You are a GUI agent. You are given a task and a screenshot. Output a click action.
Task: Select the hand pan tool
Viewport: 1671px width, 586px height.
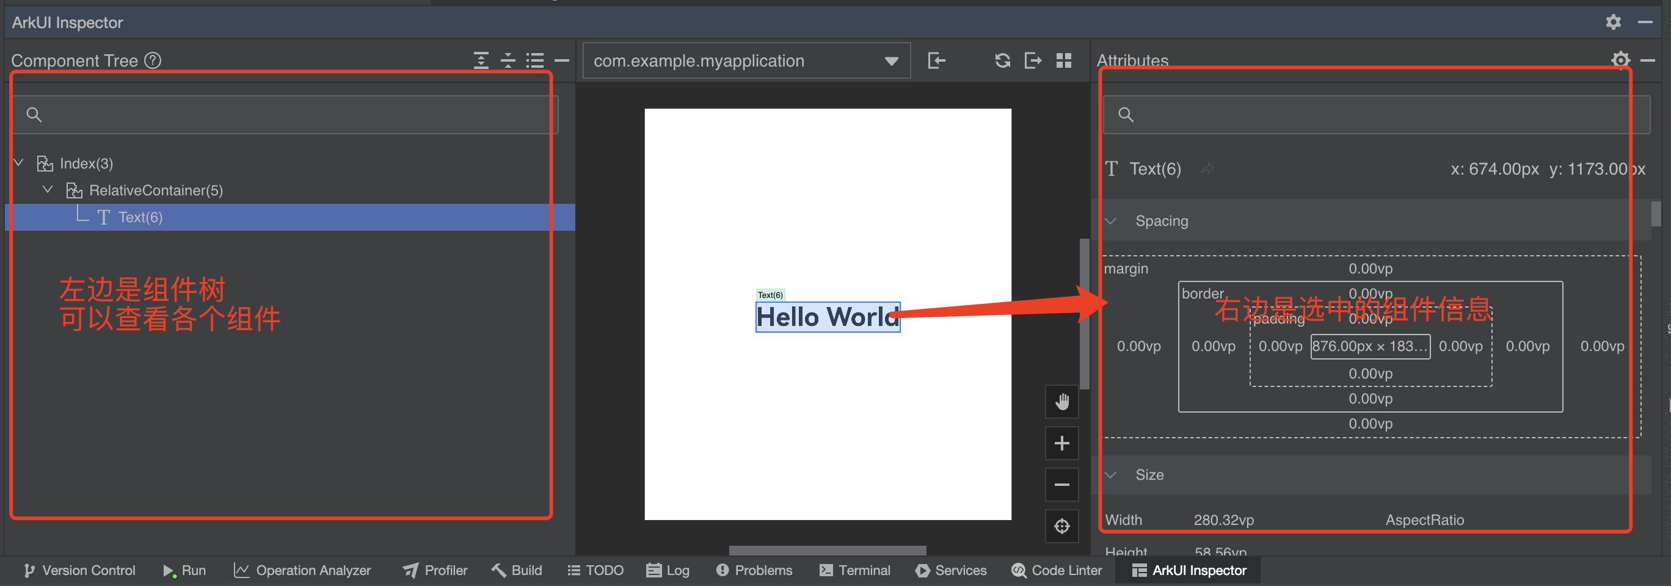click(1061, 402)
